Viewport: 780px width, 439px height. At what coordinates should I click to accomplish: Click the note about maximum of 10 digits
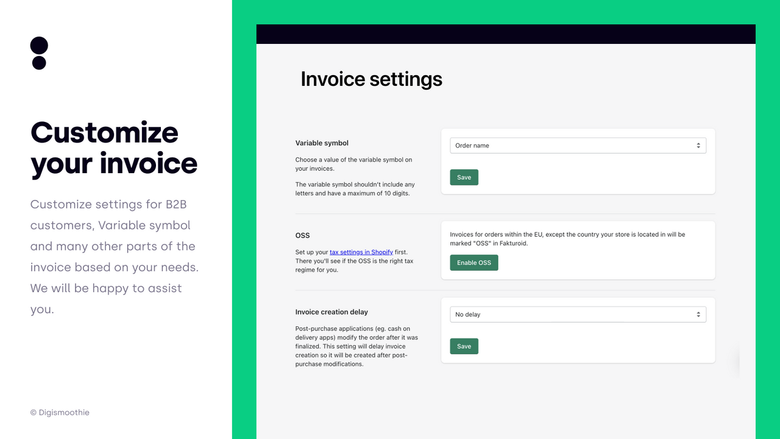pyautogui.click(x=355, y=189)
